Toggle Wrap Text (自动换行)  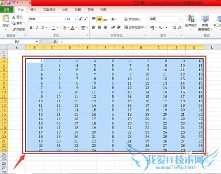[x=132, y=19]
